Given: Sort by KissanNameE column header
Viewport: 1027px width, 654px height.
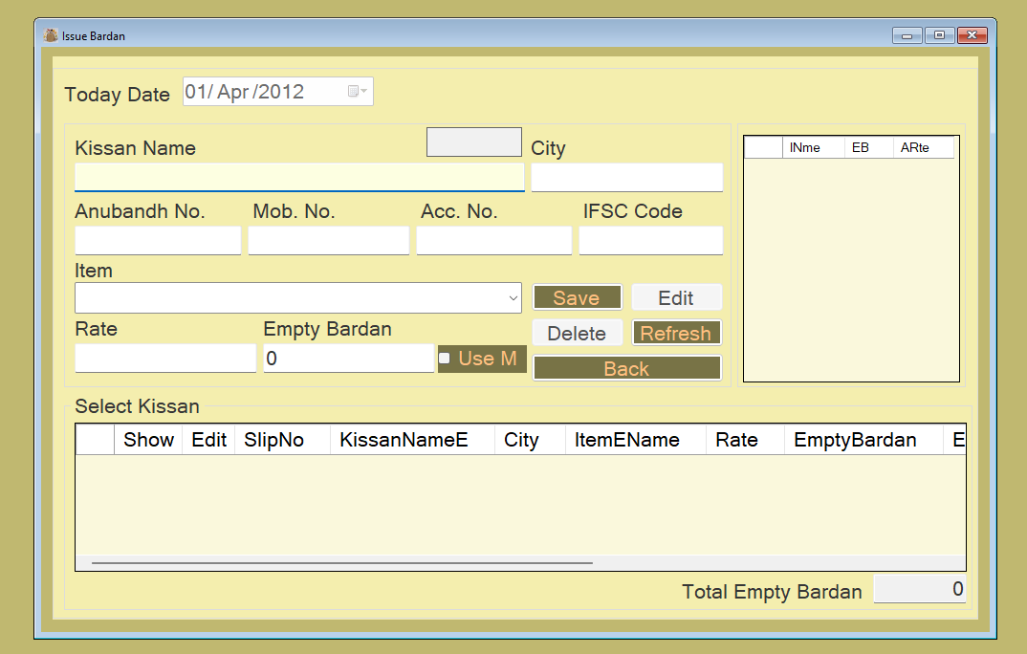Looking at the screenshot, I should pos(412,440).
